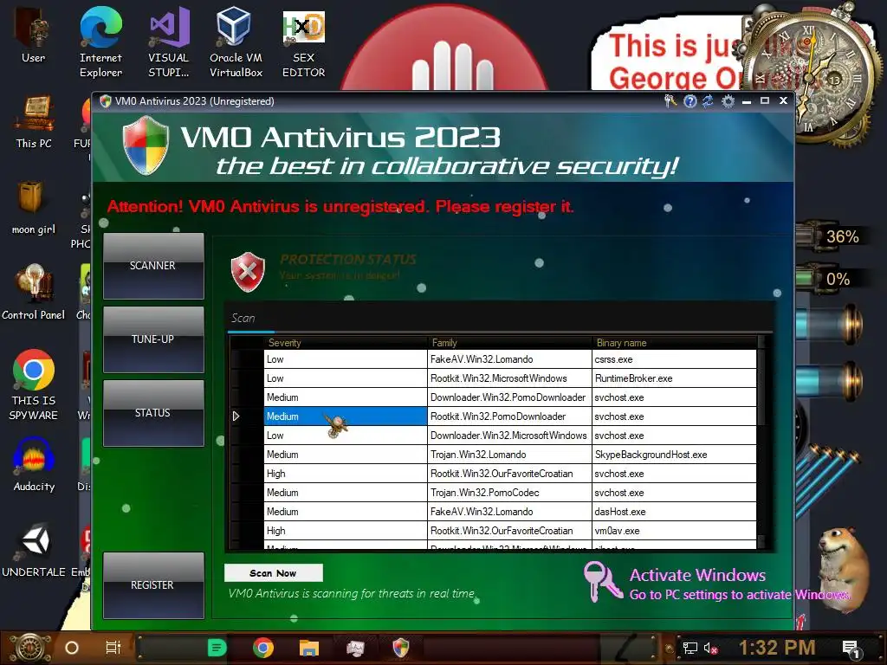Select the dasHost.exe cell
The width and height of the screenshot is (887, 665).
pos(674,512)
